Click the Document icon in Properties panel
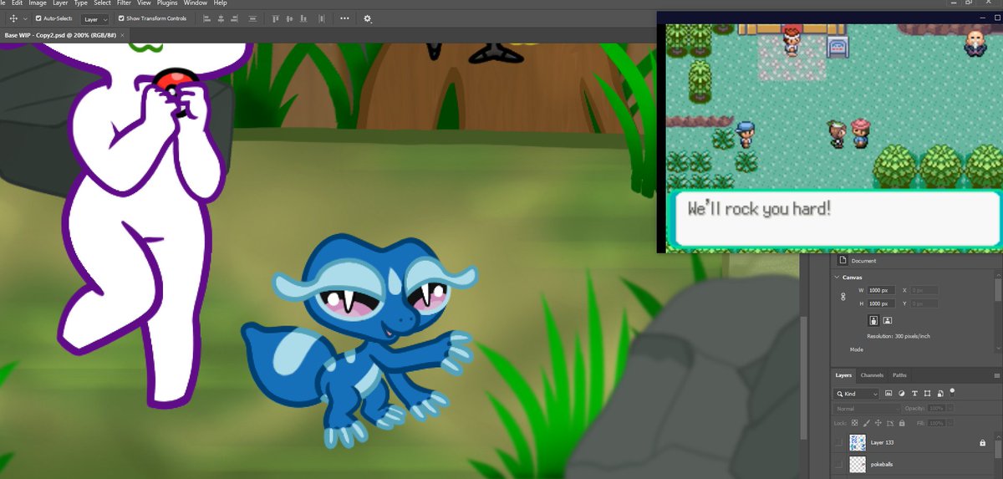1003x479 pixels. coord(843,261)
